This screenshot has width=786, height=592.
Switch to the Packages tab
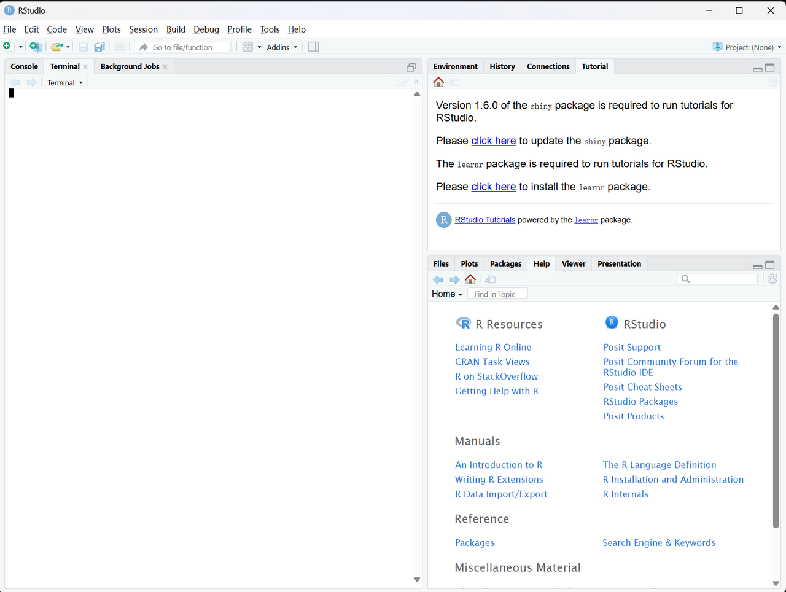tap(505, 264)
